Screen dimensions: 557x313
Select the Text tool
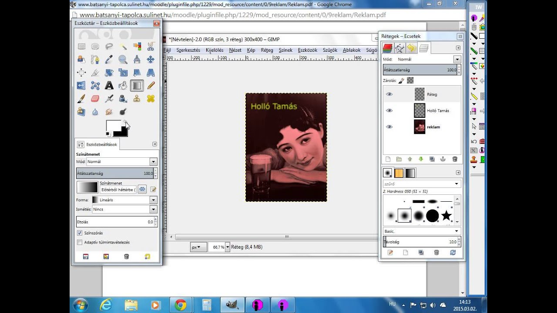point(109,86)
